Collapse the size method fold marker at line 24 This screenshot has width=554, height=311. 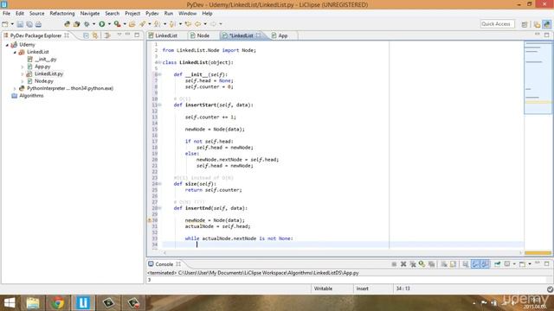(x=159, y=184)
